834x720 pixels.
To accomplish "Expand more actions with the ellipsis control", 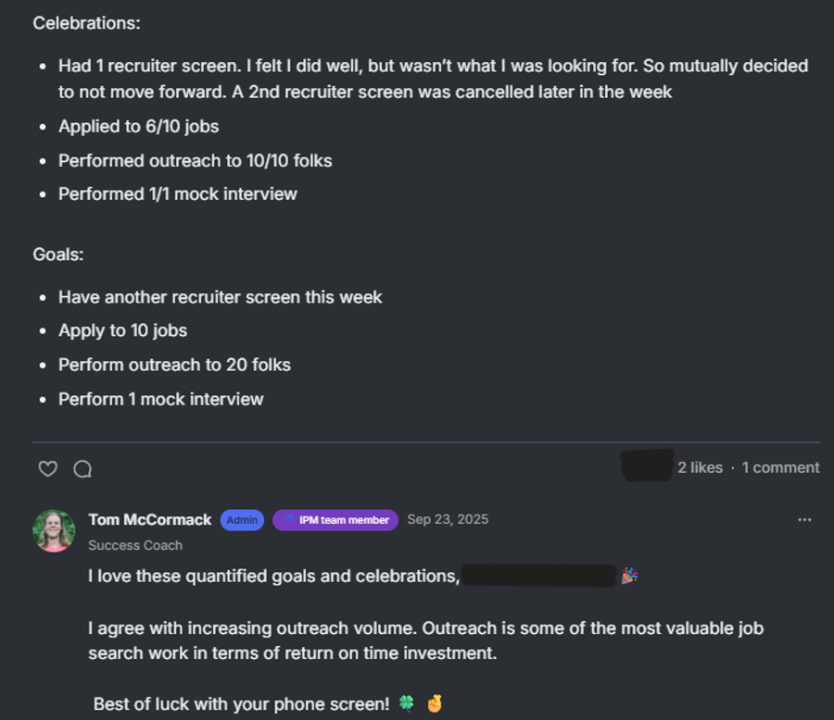I will tap(804, 519).
